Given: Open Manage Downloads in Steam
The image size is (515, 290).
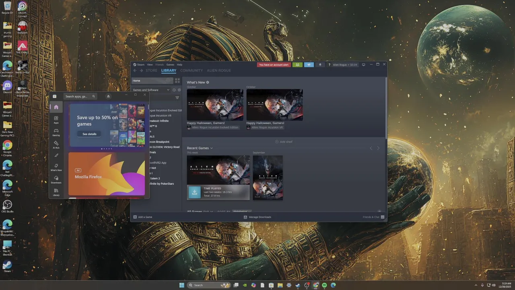Looking at the screenshot, I should (x=257, y=217).
